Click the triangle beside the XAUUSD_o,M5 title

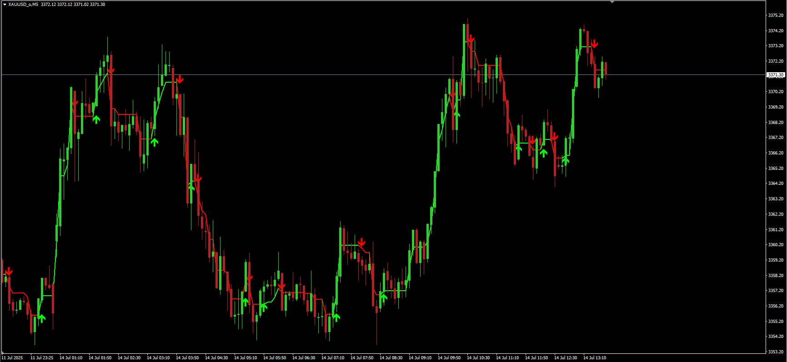[5, 5]
